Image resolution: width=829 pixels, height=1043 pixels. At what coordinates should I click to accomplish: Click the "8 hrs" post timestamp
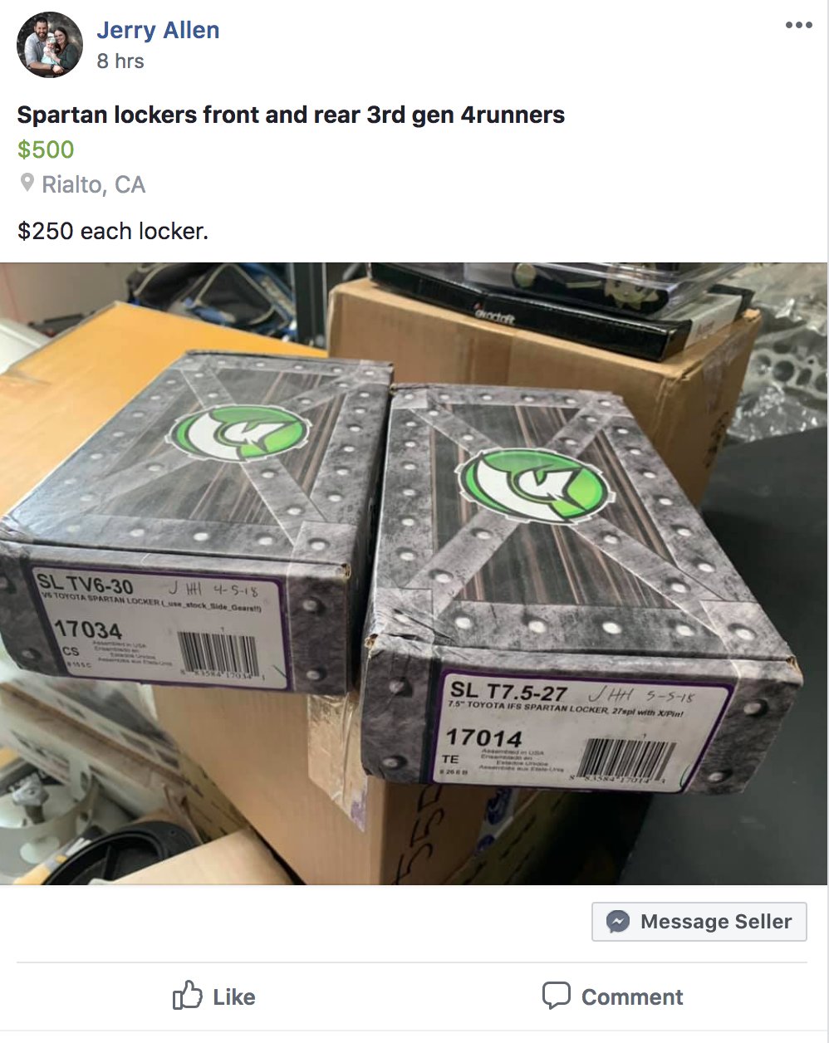click(120, 61)
